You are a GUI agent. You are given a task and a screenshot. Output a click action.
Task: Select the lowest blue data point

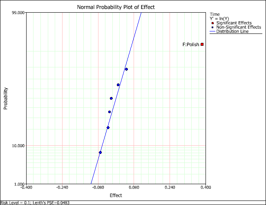100,152
